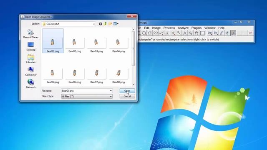
Task: Expand the Look in folder dropdown
Action: pyautogui.click(x=94, y=24)
